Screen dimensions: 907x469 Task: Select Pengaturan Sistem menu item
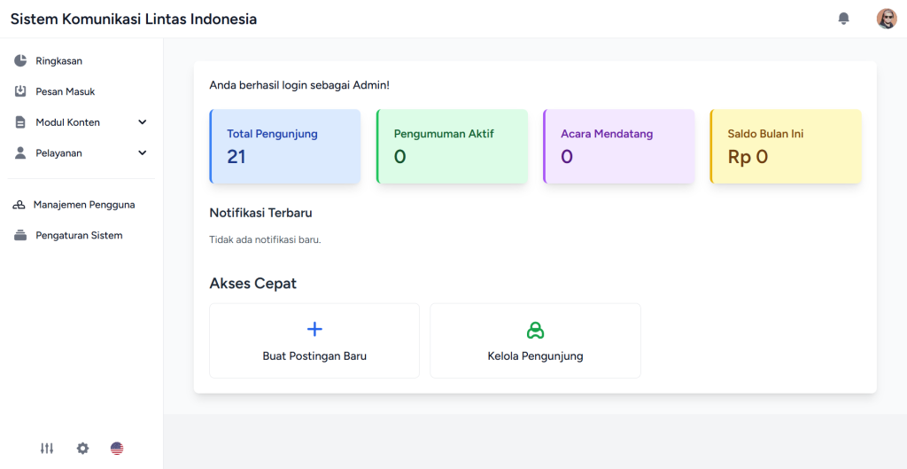(x=79, y=236)
